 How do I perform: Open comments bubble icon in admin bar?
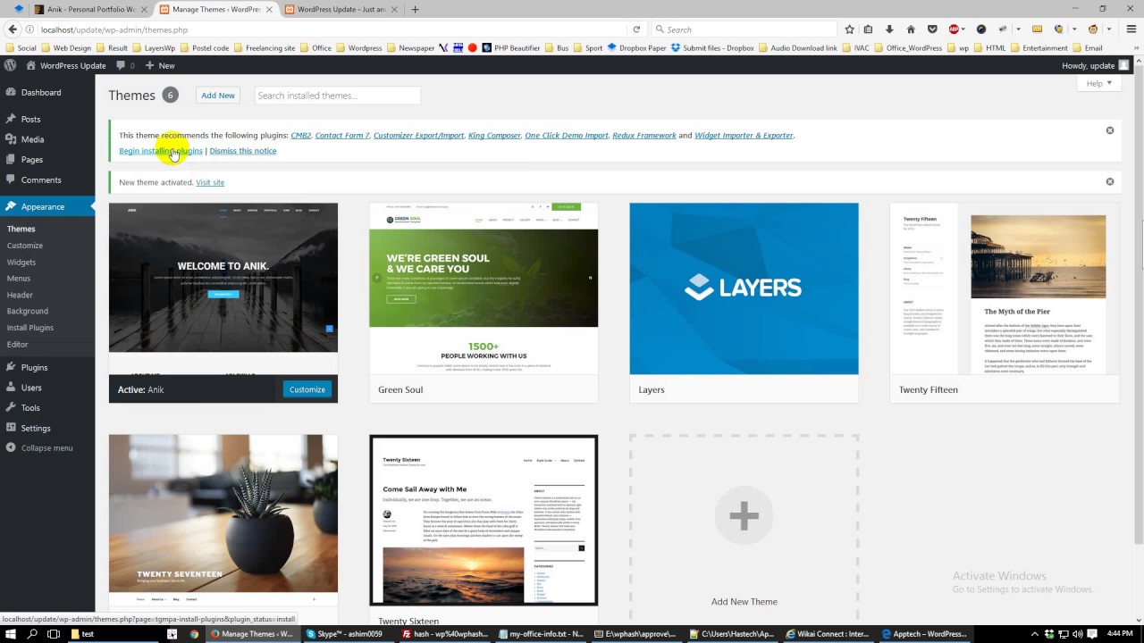[x=125, y=65]
